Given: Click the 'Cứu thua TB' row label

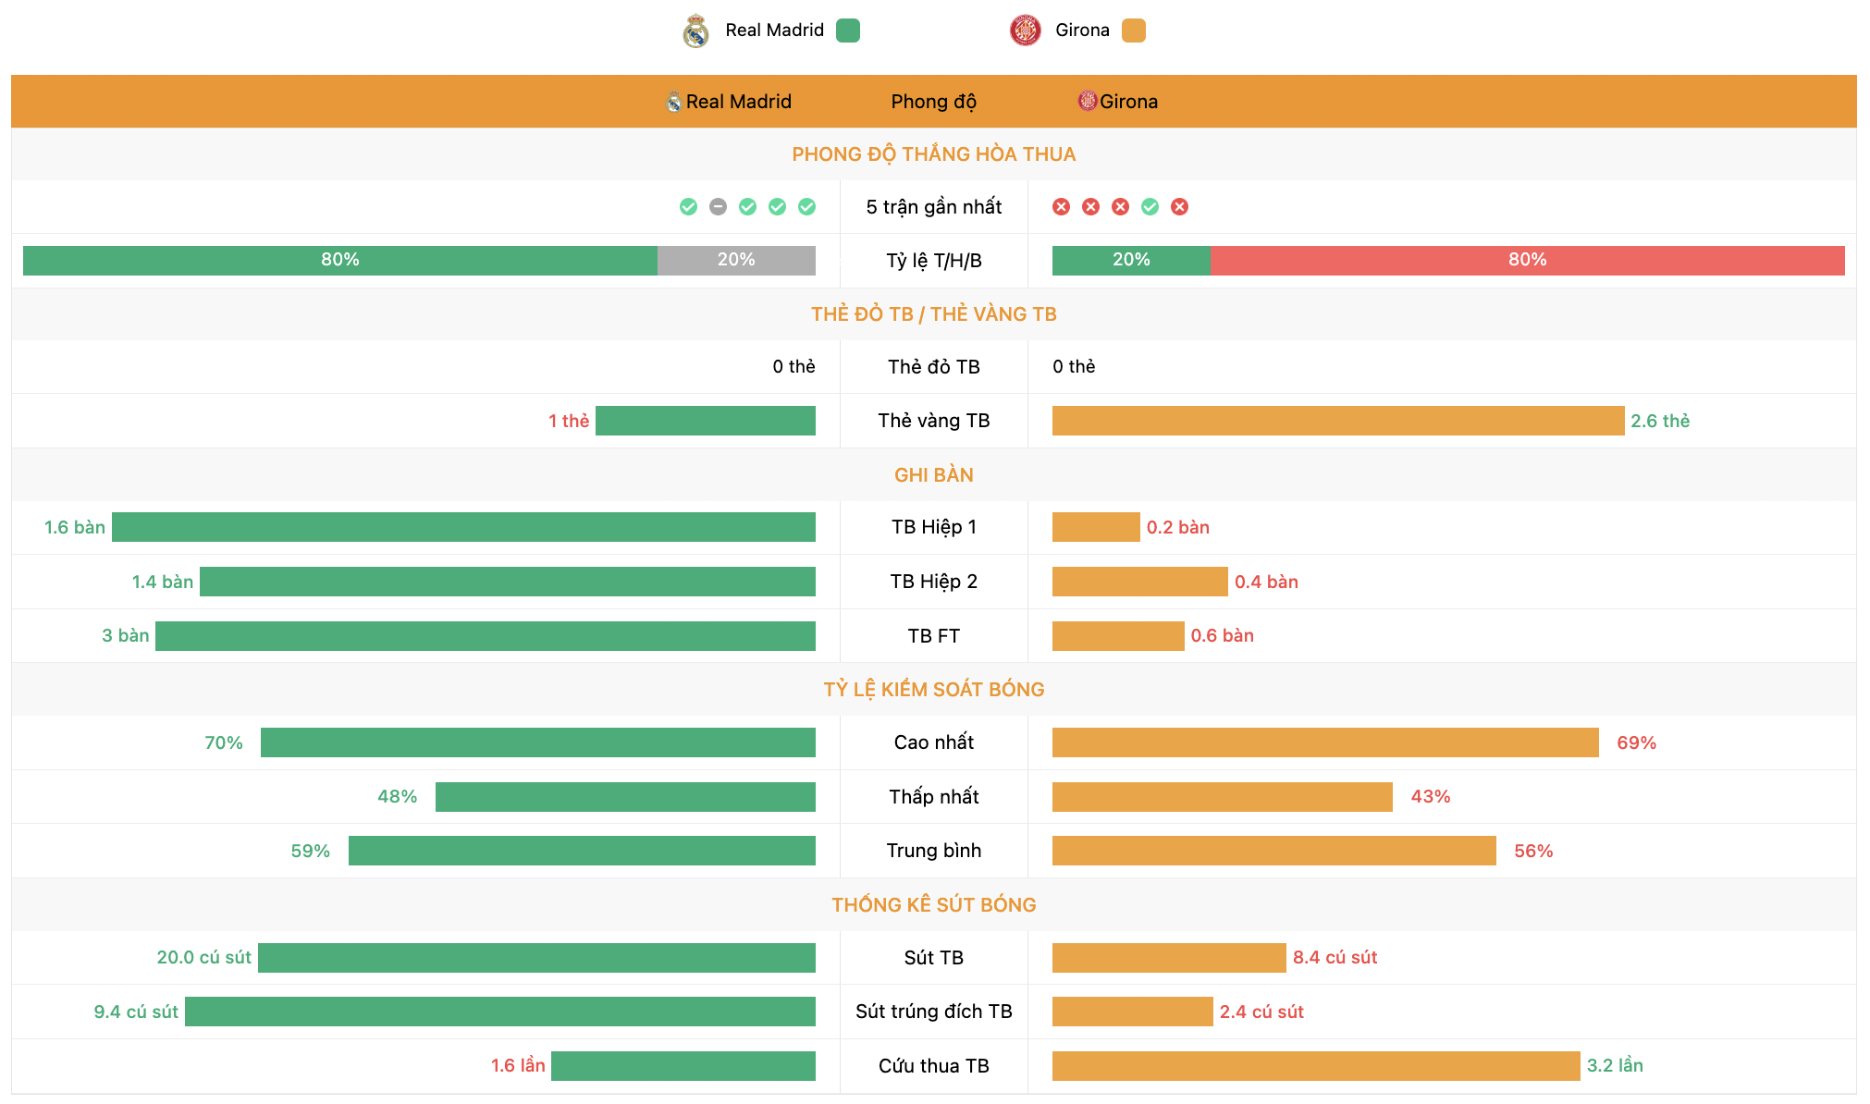Looking at the screenshot, I should click(933, 1066).
